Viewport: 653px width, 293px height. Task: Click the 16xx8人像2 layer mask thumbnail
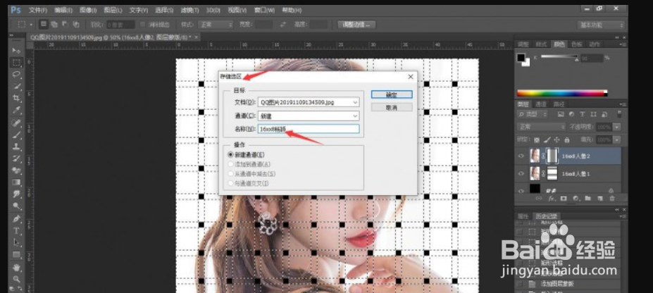click(552, 156)
